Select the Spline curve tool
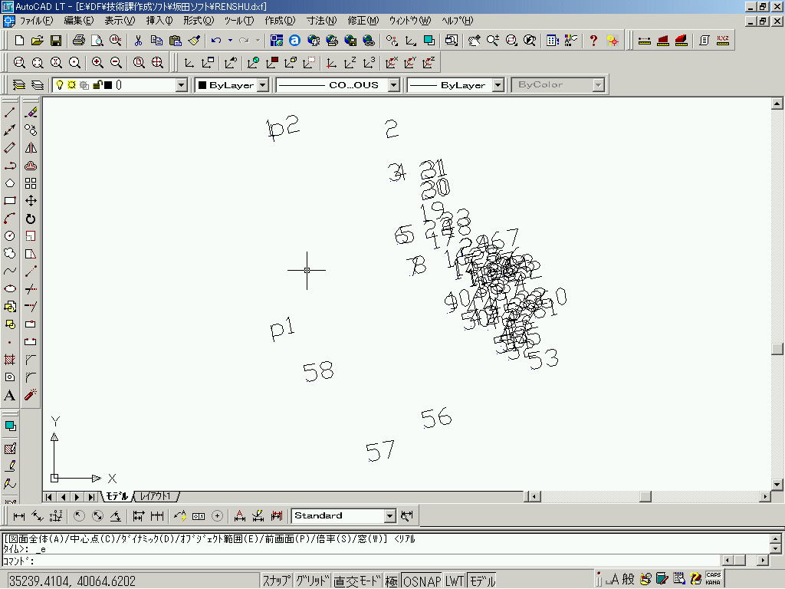785x589 pixels. (9, 271)
